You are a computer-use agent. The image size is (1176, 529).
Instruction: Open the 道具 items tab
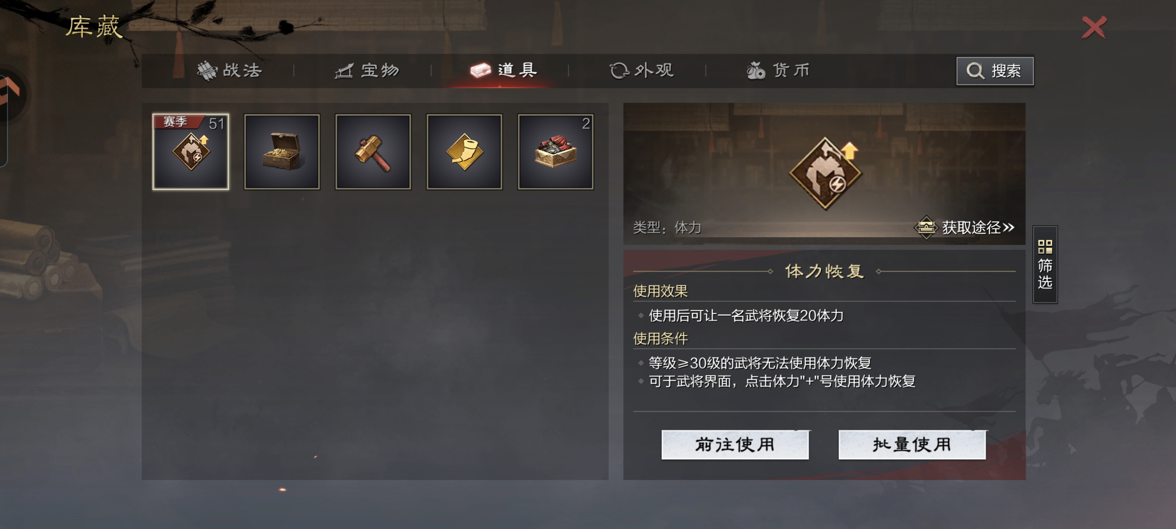(x=504, y=70)
